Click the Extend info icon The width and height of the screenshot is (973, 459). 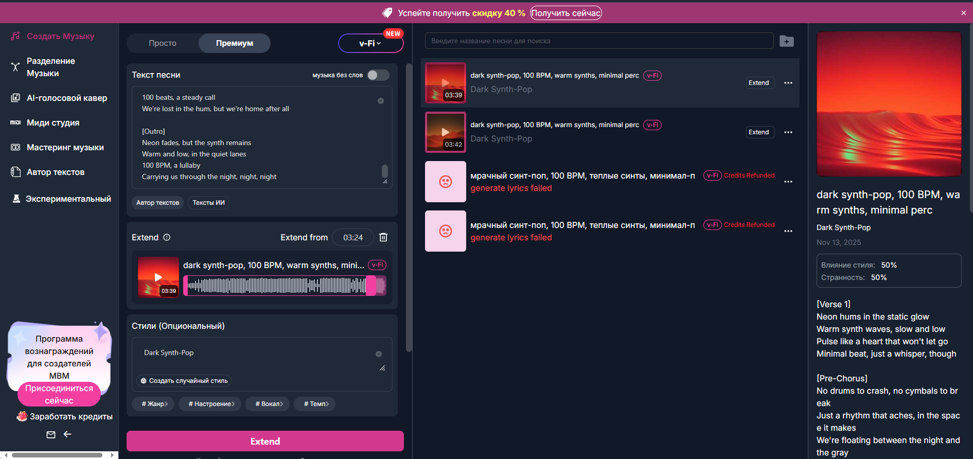tap(167, 237)
